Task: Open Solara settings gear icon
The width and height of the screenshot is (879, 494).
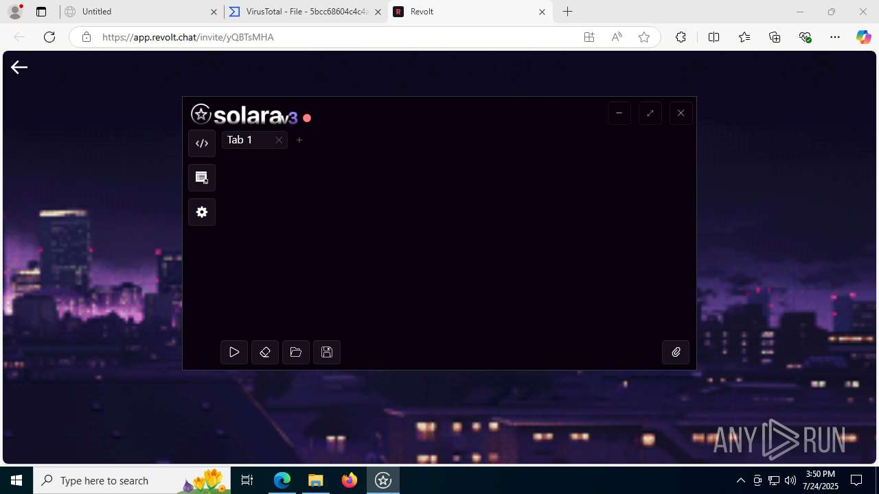Action: 202,212
